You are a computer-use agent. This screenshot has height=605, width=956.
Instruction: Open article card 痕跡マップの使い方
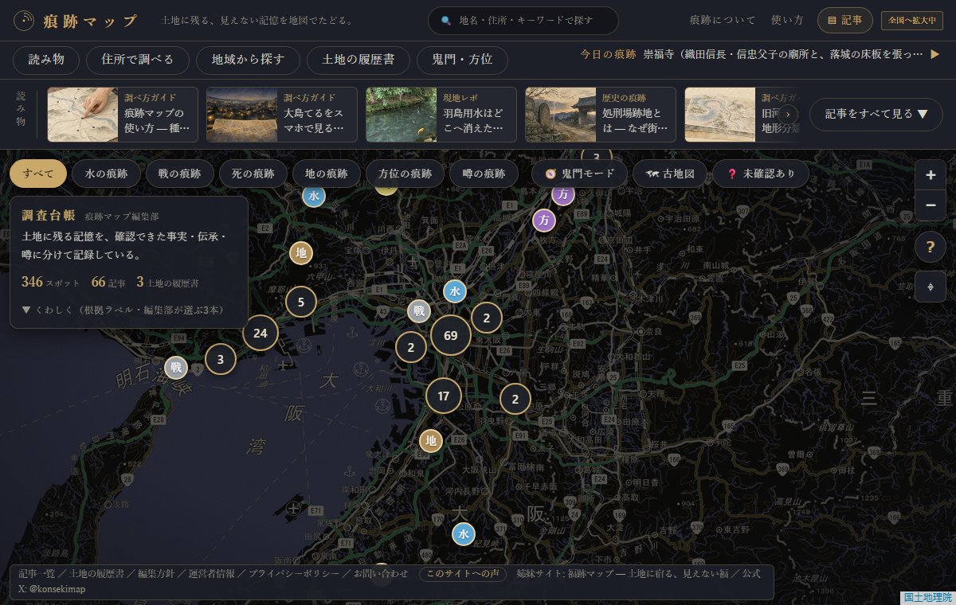123,115
